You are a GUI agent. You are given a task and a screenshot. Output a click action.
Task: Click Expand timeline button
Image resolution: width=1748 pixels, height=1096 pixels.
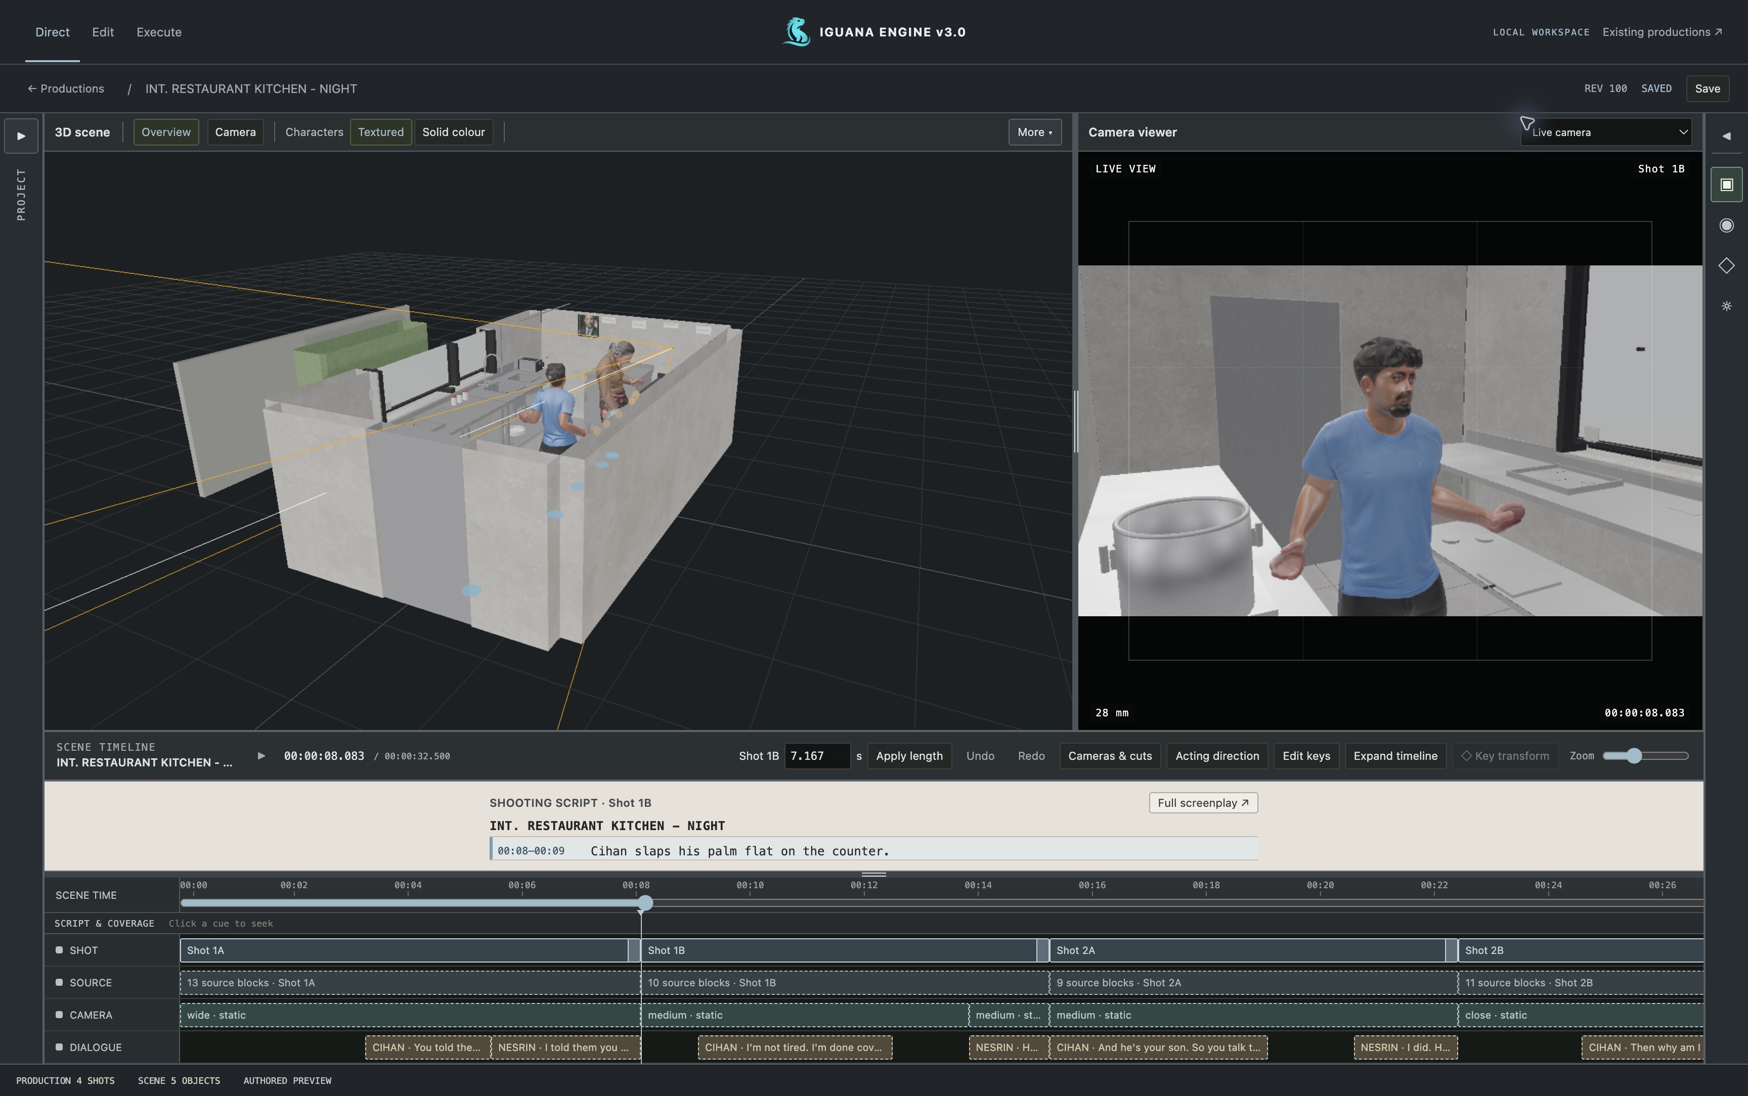click(x=1395, y=755)
